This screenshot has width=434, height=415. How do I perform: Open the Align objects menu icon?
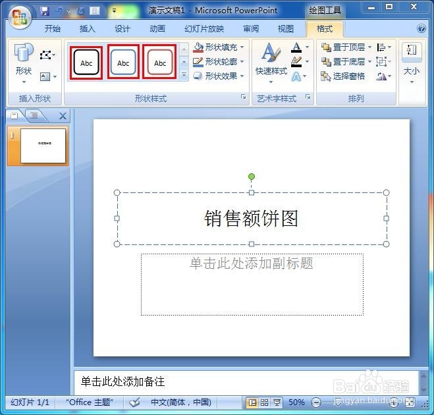pyautogui.click(x=384, y=47)
